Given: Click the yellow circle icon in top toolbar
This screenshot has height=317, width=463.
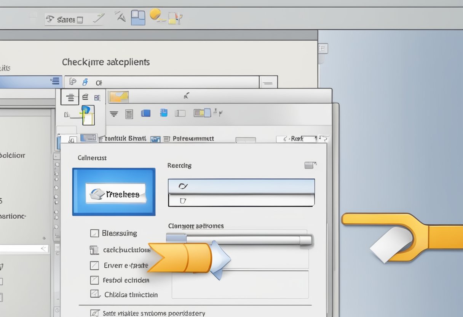Looking at the screenshot, I should [x=155, y=14].
